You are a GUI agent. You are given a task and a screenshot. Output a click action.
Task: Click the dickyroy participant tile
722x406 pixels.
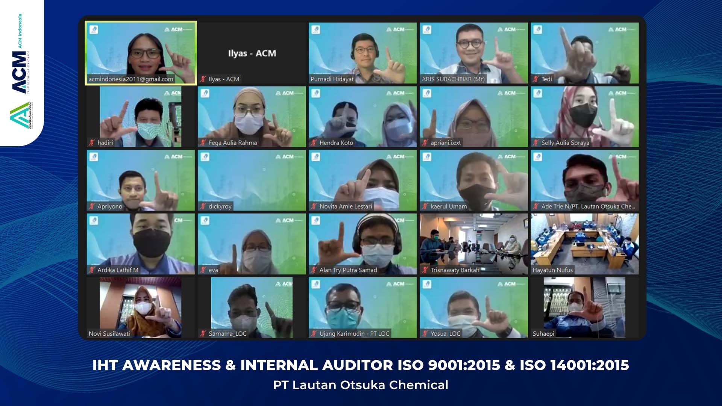[252, 180]
